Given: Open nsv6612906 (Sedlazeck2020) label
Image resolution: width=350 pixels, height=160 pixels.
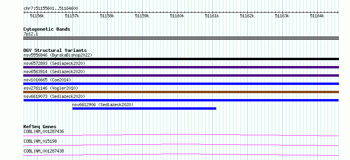Looking at the screenshot, I should (x=103, y=105).
